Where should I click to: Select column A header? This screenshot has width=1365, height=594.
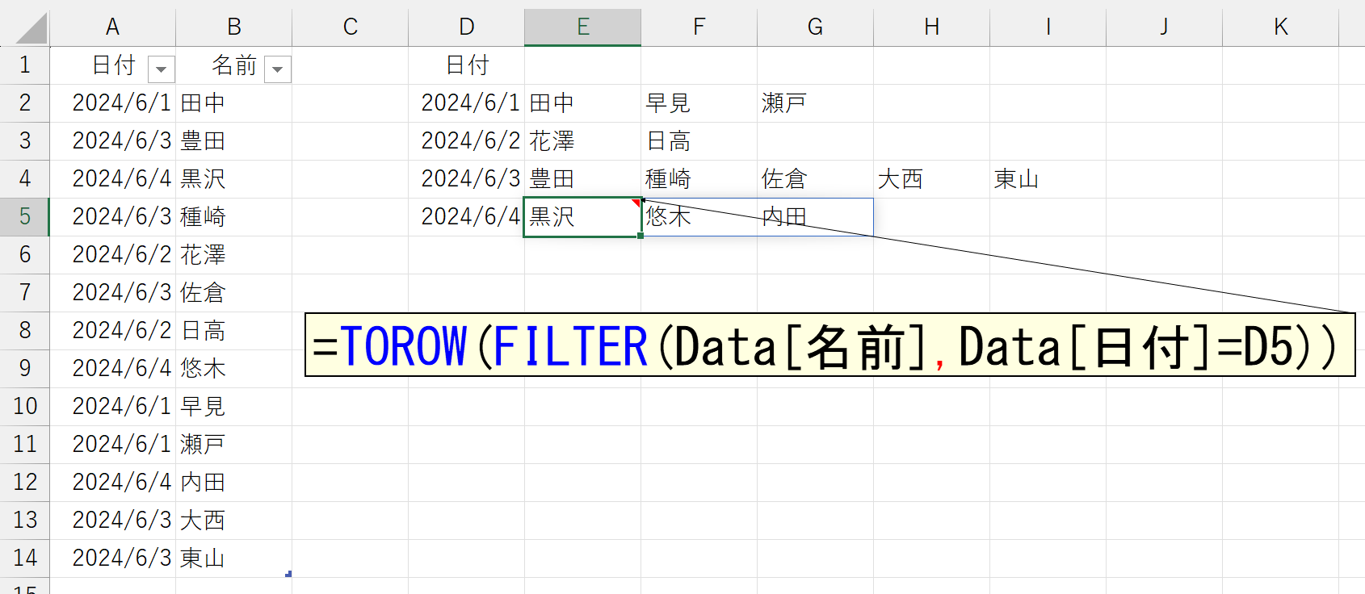pos(112,27)
